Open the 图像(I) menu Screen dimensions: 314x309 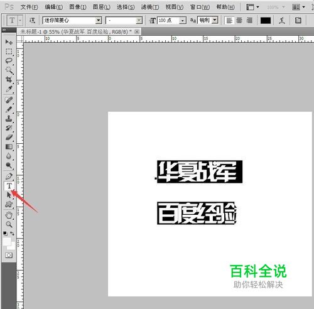pos(78,7)
